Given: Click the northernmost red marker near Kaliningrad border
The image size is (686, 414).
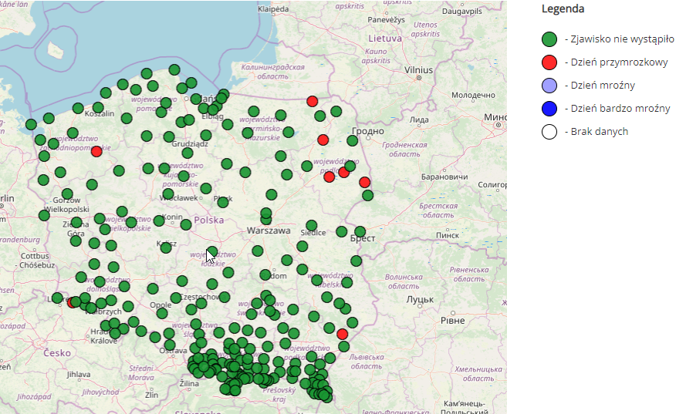Looking at the screenshot, I should (313, 101).
